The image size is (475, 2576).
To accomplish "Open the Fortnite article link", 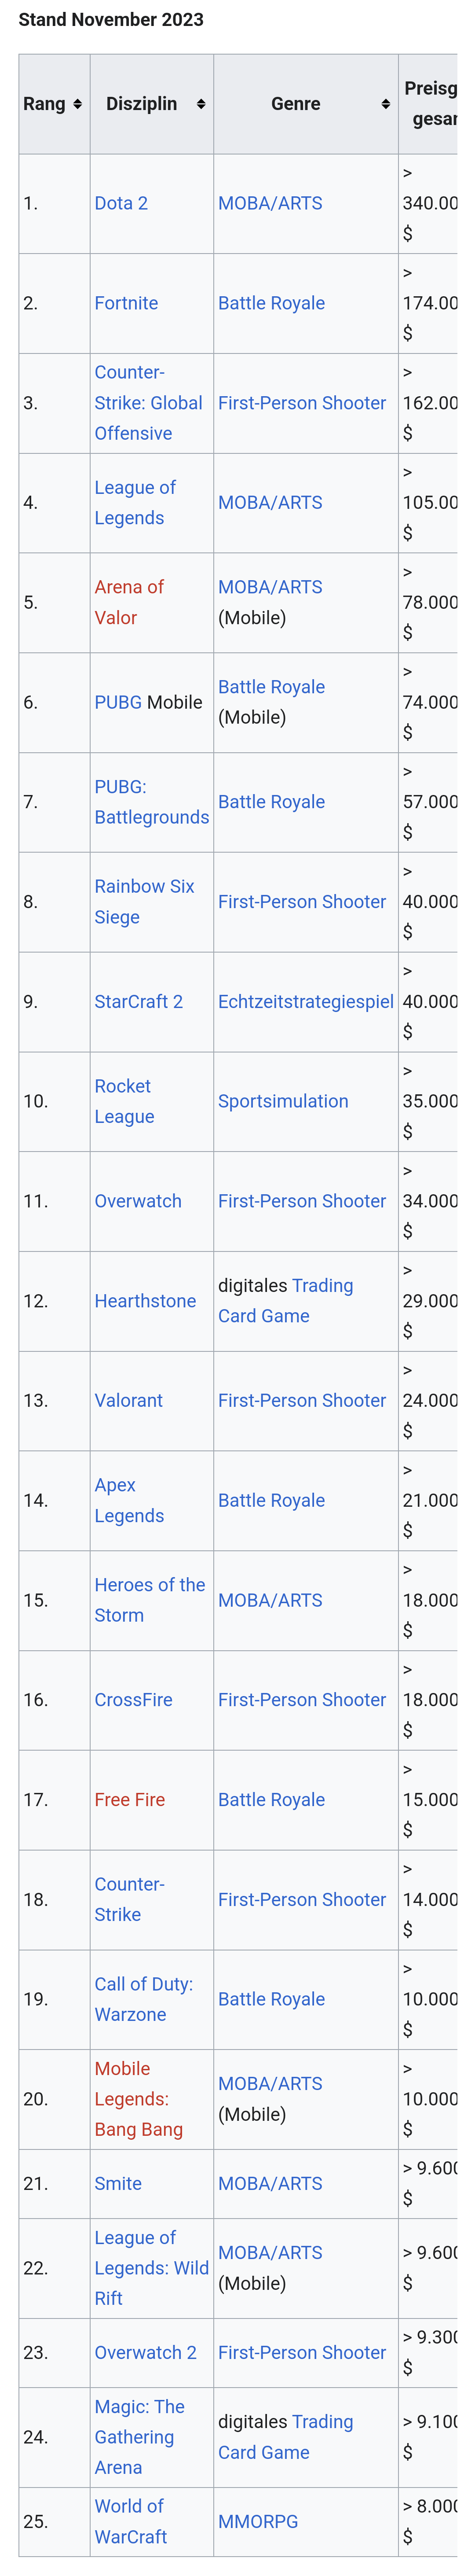I will 126,303.
